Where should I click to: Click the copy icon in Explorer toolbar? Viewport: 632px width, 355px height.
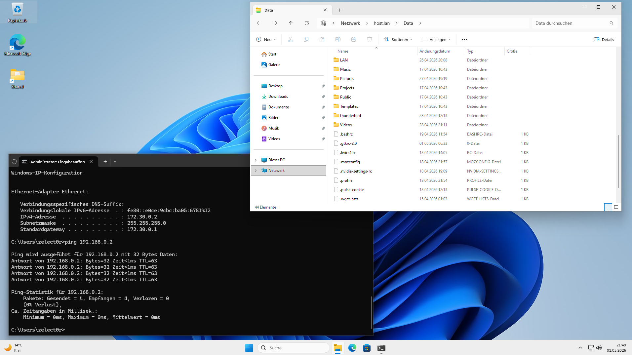[x=306, y=40]
